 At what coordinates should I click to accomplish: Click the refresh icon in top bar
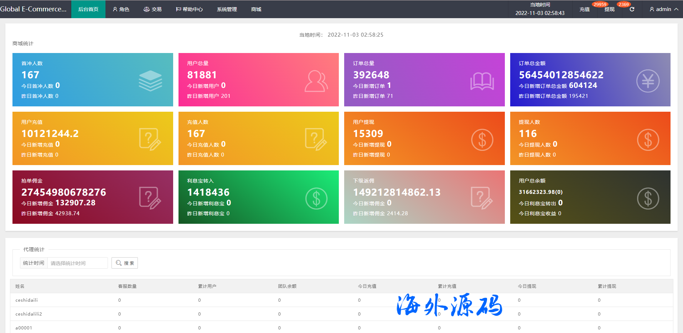632,9
